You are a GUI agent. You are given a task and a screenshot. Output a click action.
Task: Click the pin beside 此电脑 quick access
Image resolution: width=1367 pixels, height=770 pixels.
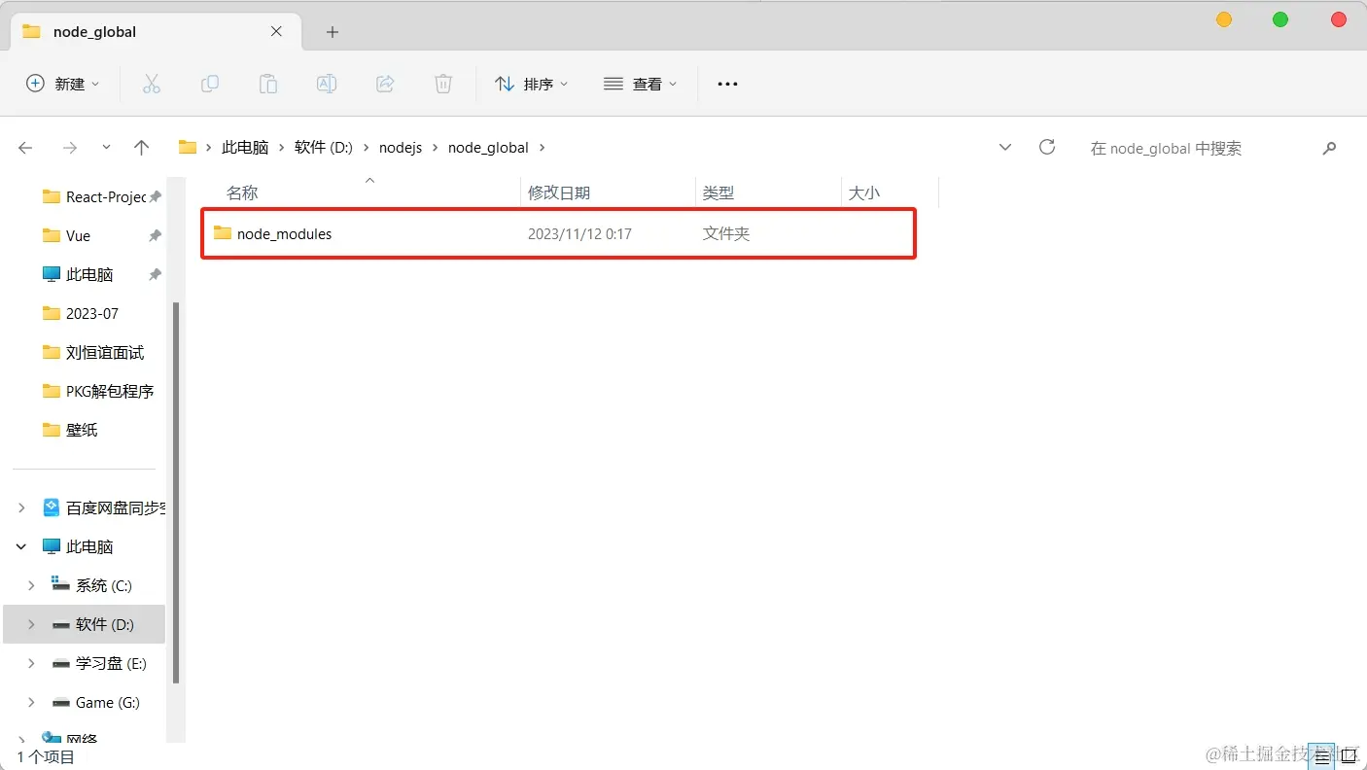click(155, 274)
